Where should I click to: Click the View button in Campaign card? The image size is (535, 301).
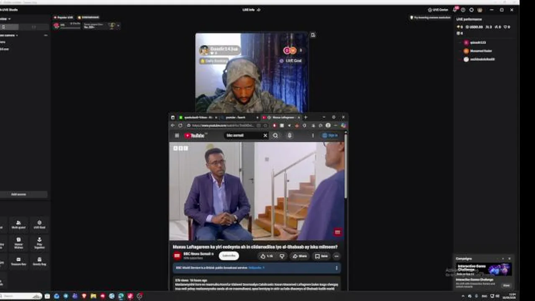point(506,286)
